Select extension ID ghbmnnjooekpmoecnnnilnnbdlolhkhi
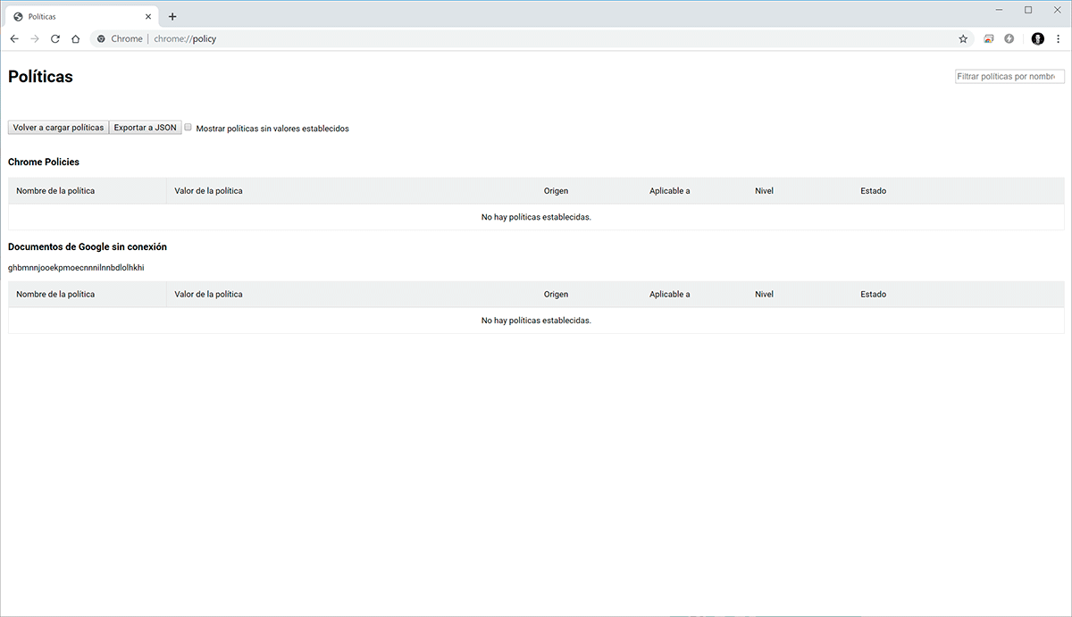1072x617 pixels. coord(76,268)
